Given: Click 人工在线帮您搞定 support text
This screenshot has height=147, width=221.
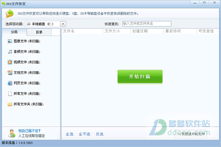Looking at the screenshot, I should 32,136.
